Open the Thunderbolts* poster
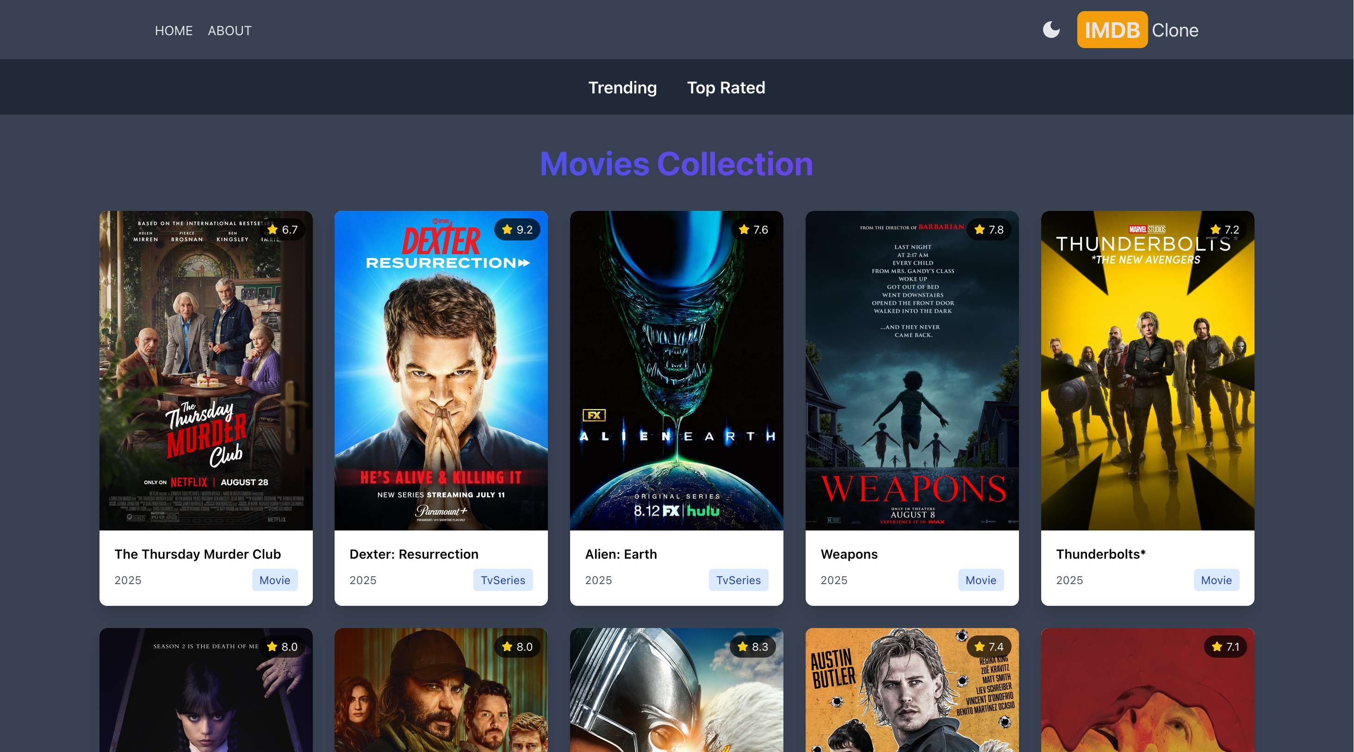This screenshot has height=752, width=1354. tap(1148, 371)
